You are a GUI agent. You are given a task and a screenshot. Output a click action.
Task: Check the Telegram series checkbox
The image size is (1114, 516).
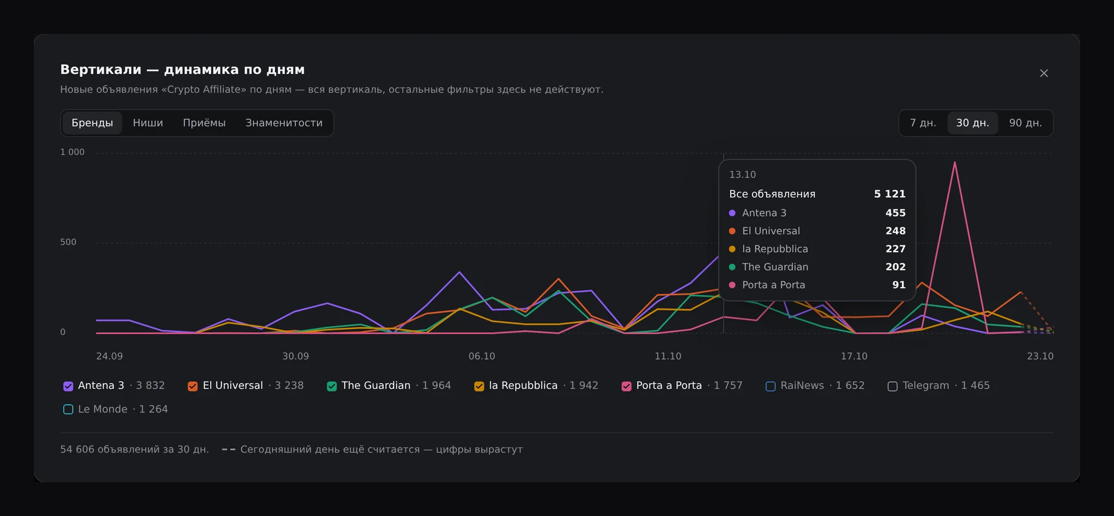[x=892, y=386]
